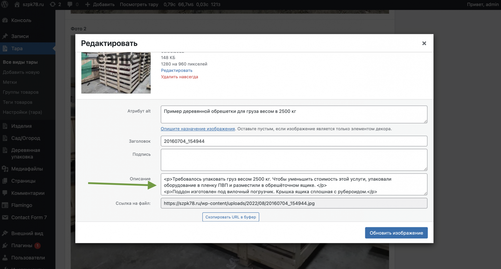This screenshot has width=501, height=269.
Task: Click into the Описание text area
Action: pyautogui.click(x=294, y=184)
